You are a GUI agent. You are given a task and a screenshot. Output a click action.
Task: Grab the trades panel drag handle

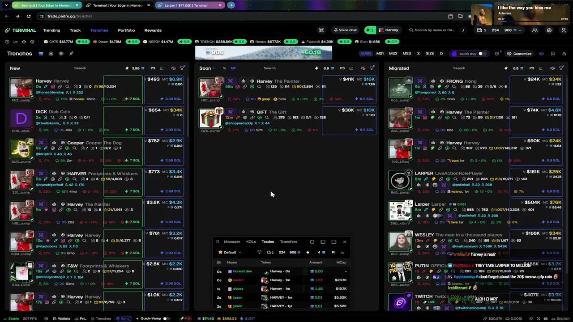click(x=217, y=242)
